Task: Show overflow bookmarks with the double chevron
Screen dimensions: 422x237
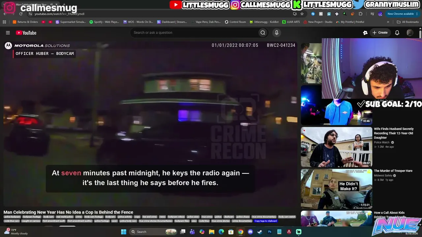Action: (x=388, y=22)
